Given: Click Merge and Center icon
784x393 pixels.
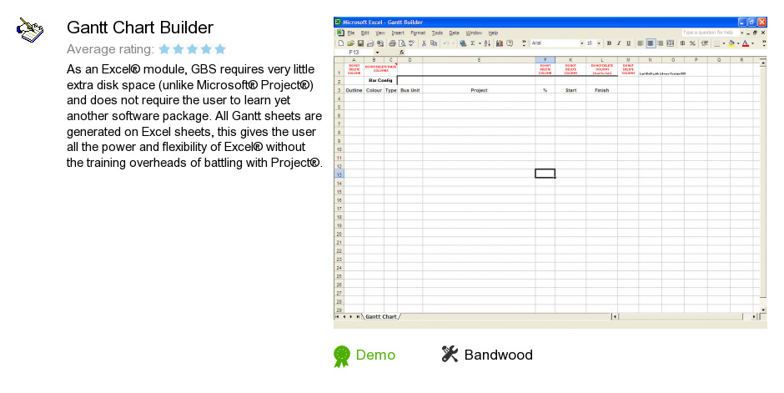Looking at the screenshot, I should tap(670, 43).
